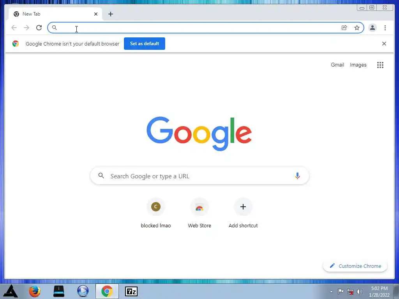Restore down the Chrome window
Screen dimensions: 399x299
(x=372, y=8)
